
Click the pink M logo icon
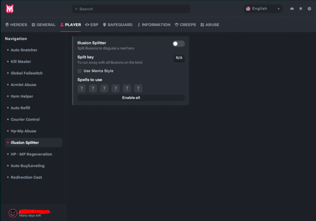[x=9, y=9]
